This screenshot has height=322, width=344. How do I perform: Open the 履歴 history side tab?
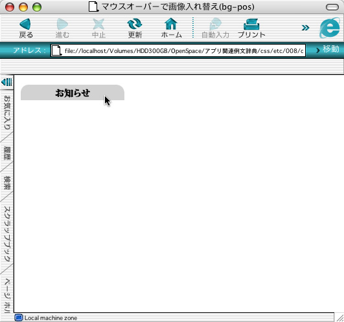[6, 153]
